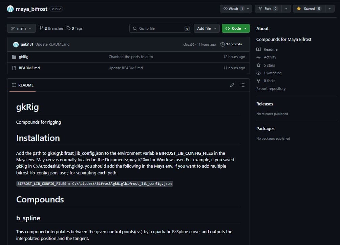Click the branch icon beside 2 Branches
The image size is (340, 245).
click(x=41, y=28)
